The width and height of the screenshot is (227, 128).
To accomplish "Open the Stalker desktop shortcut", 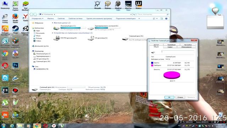I will (138, 5).
